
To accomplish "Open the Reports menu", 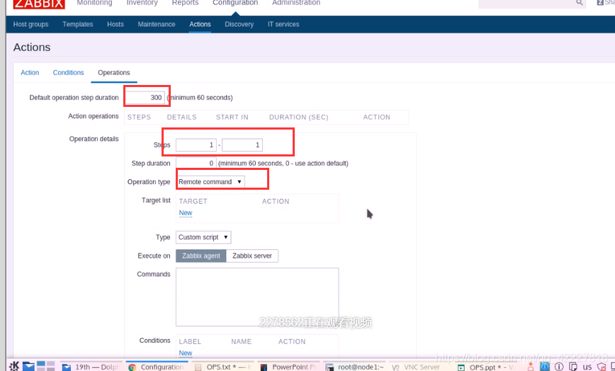I will click(x=185, y=3).
